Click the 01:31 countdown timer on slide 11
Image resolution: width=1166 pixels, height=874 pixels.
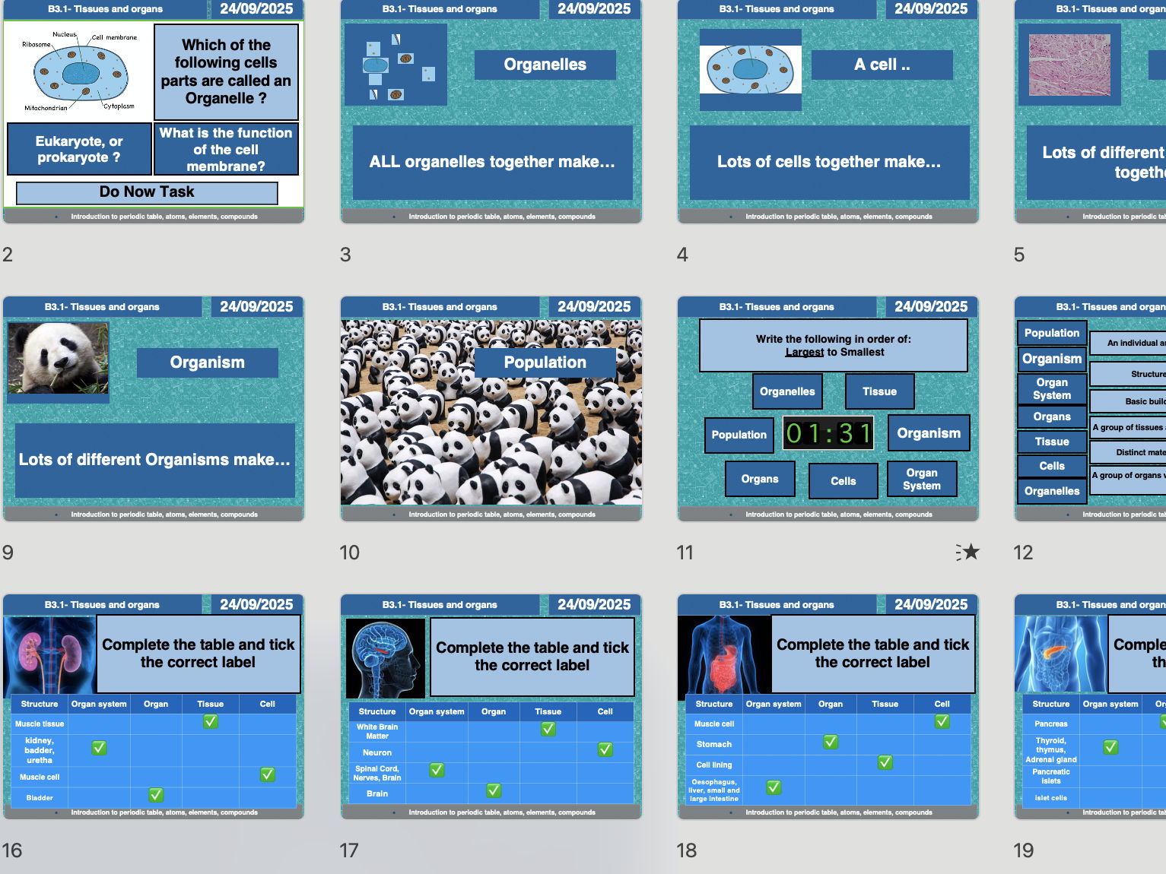(828, 432)
